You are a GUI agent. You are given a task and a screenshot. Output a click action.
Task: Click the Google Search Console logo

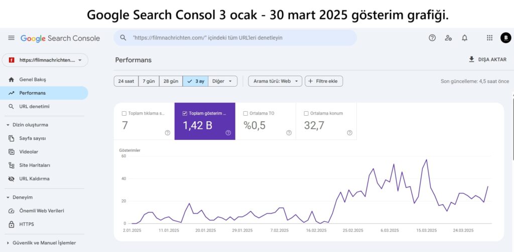60,38
